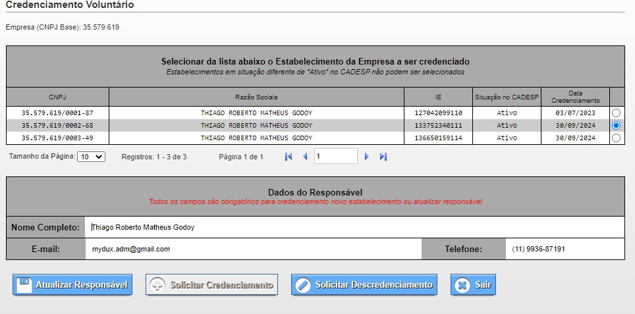Click the Data Credenciamento column header
The height and width of the screenshot is (314, 635).
click(x=575, y=97)
